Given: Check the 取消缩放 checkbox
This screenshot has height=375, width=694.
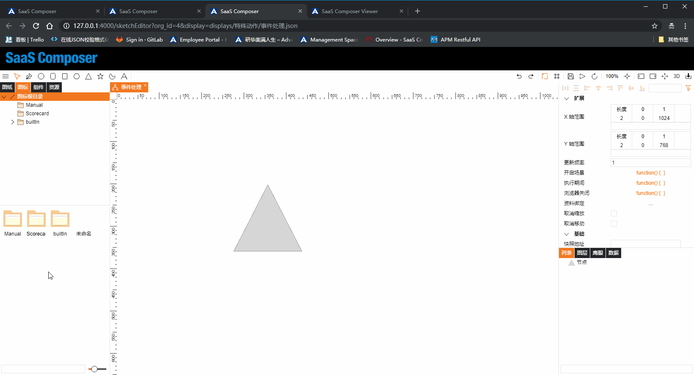Looking at the screenshot, I should point(614,214).
